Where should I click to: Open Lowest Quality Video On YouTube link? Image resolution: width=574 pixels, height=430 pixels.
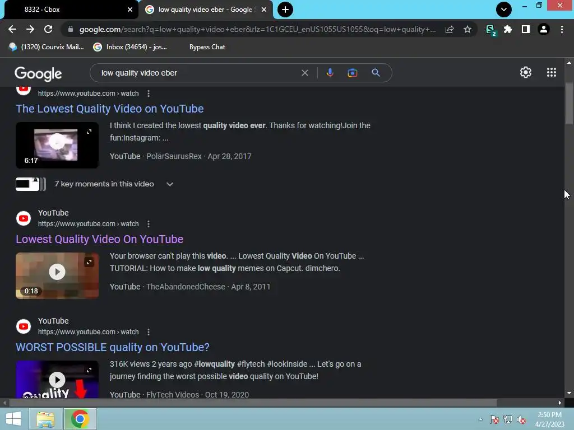coord(99,239)
